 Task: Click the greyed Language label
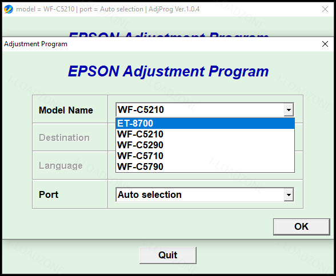click(61, 166)
